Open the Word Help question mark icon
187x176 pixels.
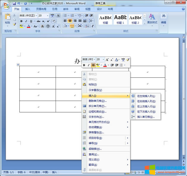(x=183, y=9)
